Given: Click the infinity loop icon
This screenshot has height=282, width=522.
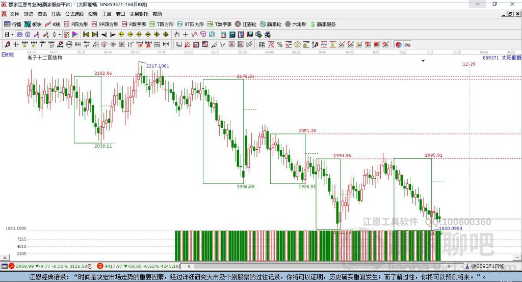Looking at the screenshot, I should pos(407,45).
